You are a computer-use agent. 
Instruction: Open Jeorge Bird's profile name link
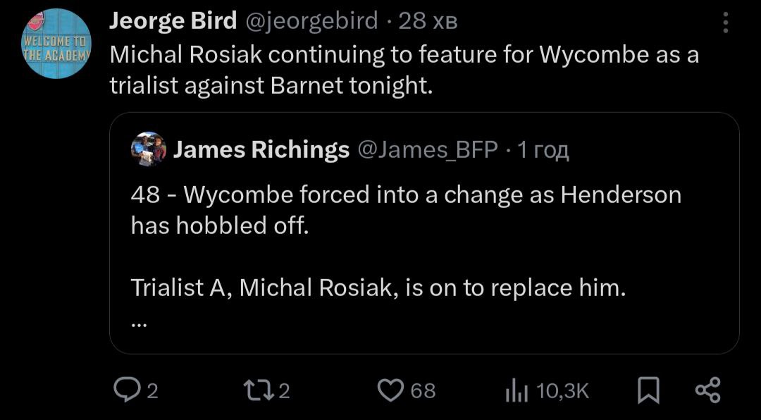click(x=173, y=22)
